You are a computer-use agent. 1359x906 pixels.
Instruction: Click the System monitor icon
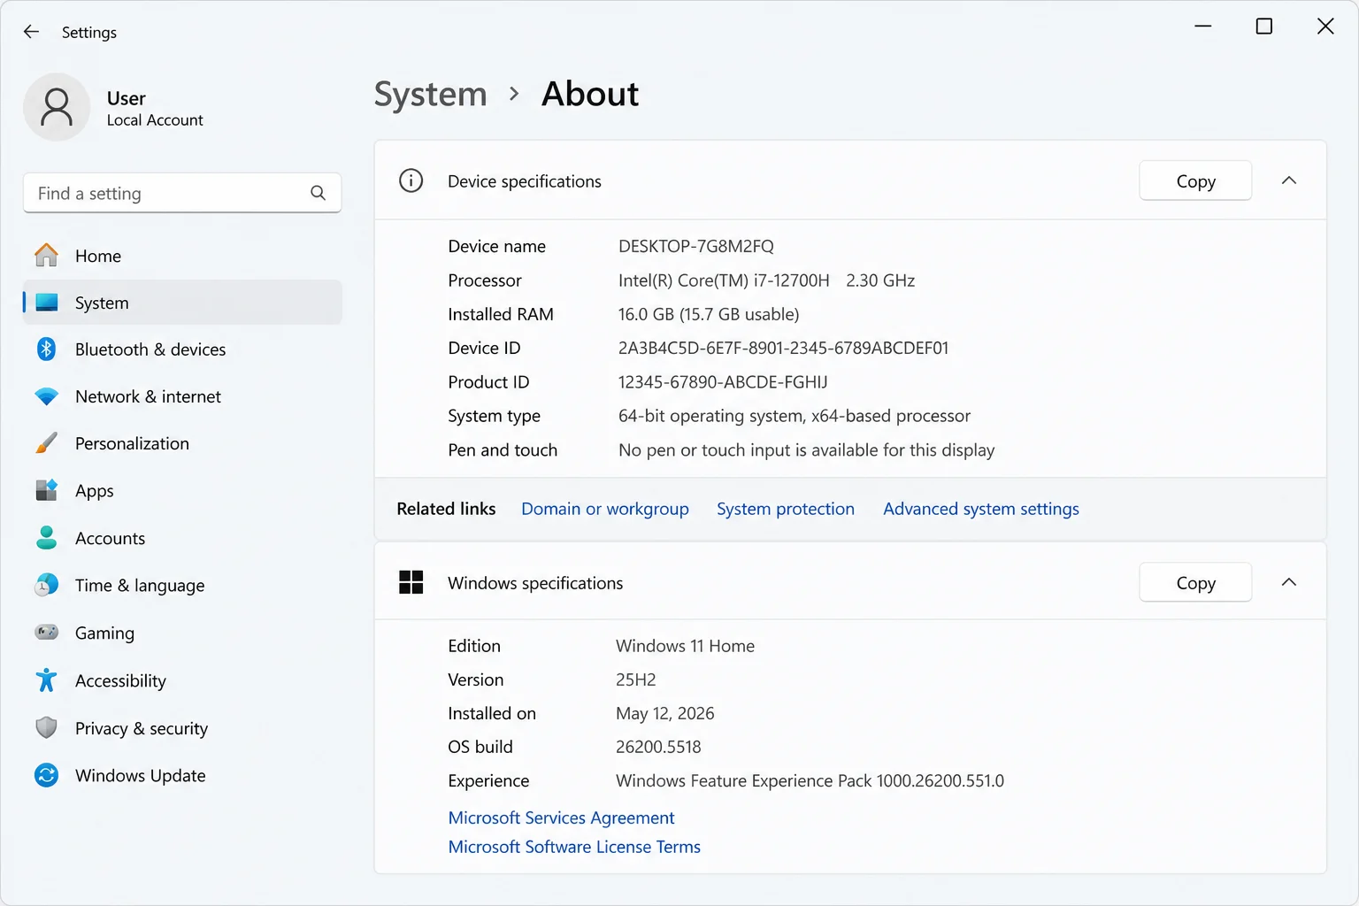point(46,303)
